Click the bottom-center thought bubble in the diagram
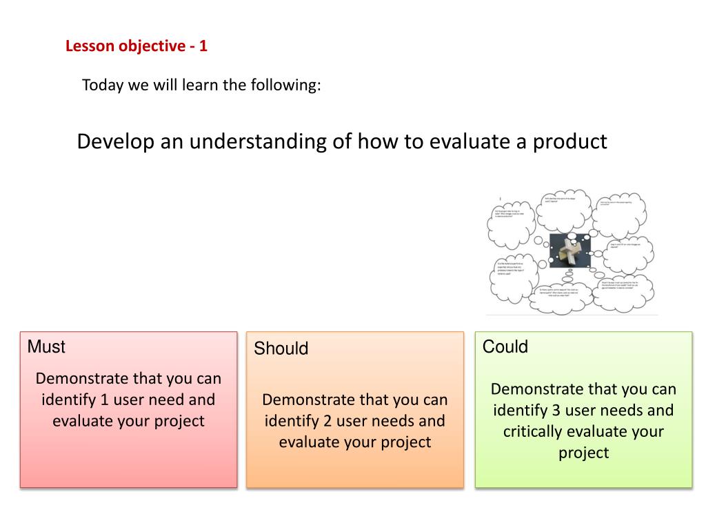Viewport: 706px width, 530px height. (x=561, y=298)
